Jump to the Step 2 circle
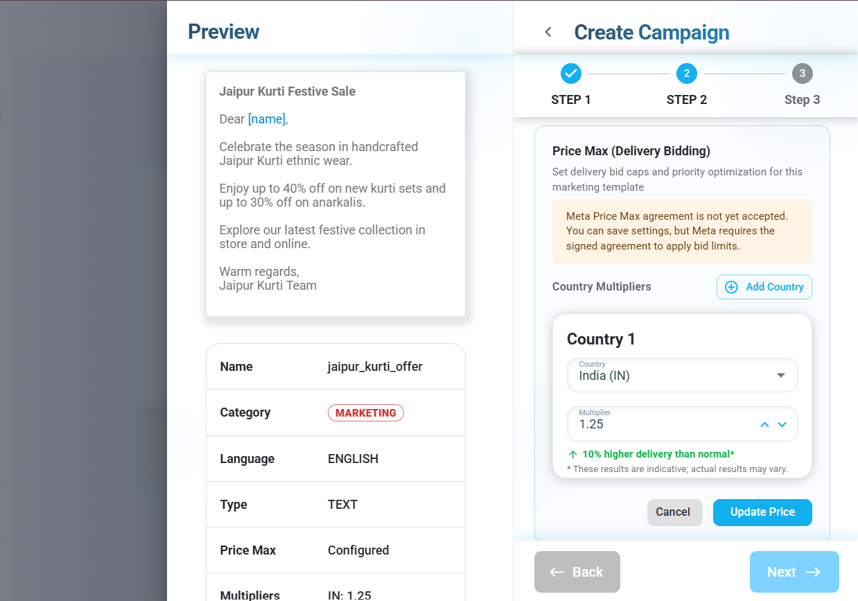This screenshot has height=601, width=858. click(x=687, y=73)
